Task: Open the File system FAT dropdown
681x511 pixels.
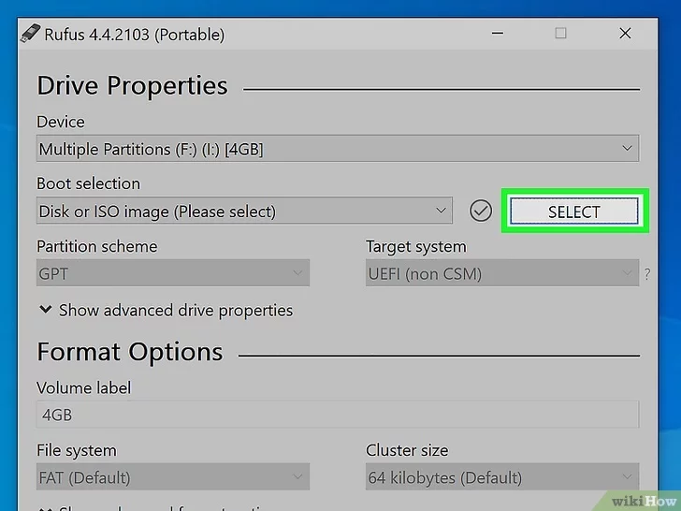Action: point(173,476)
